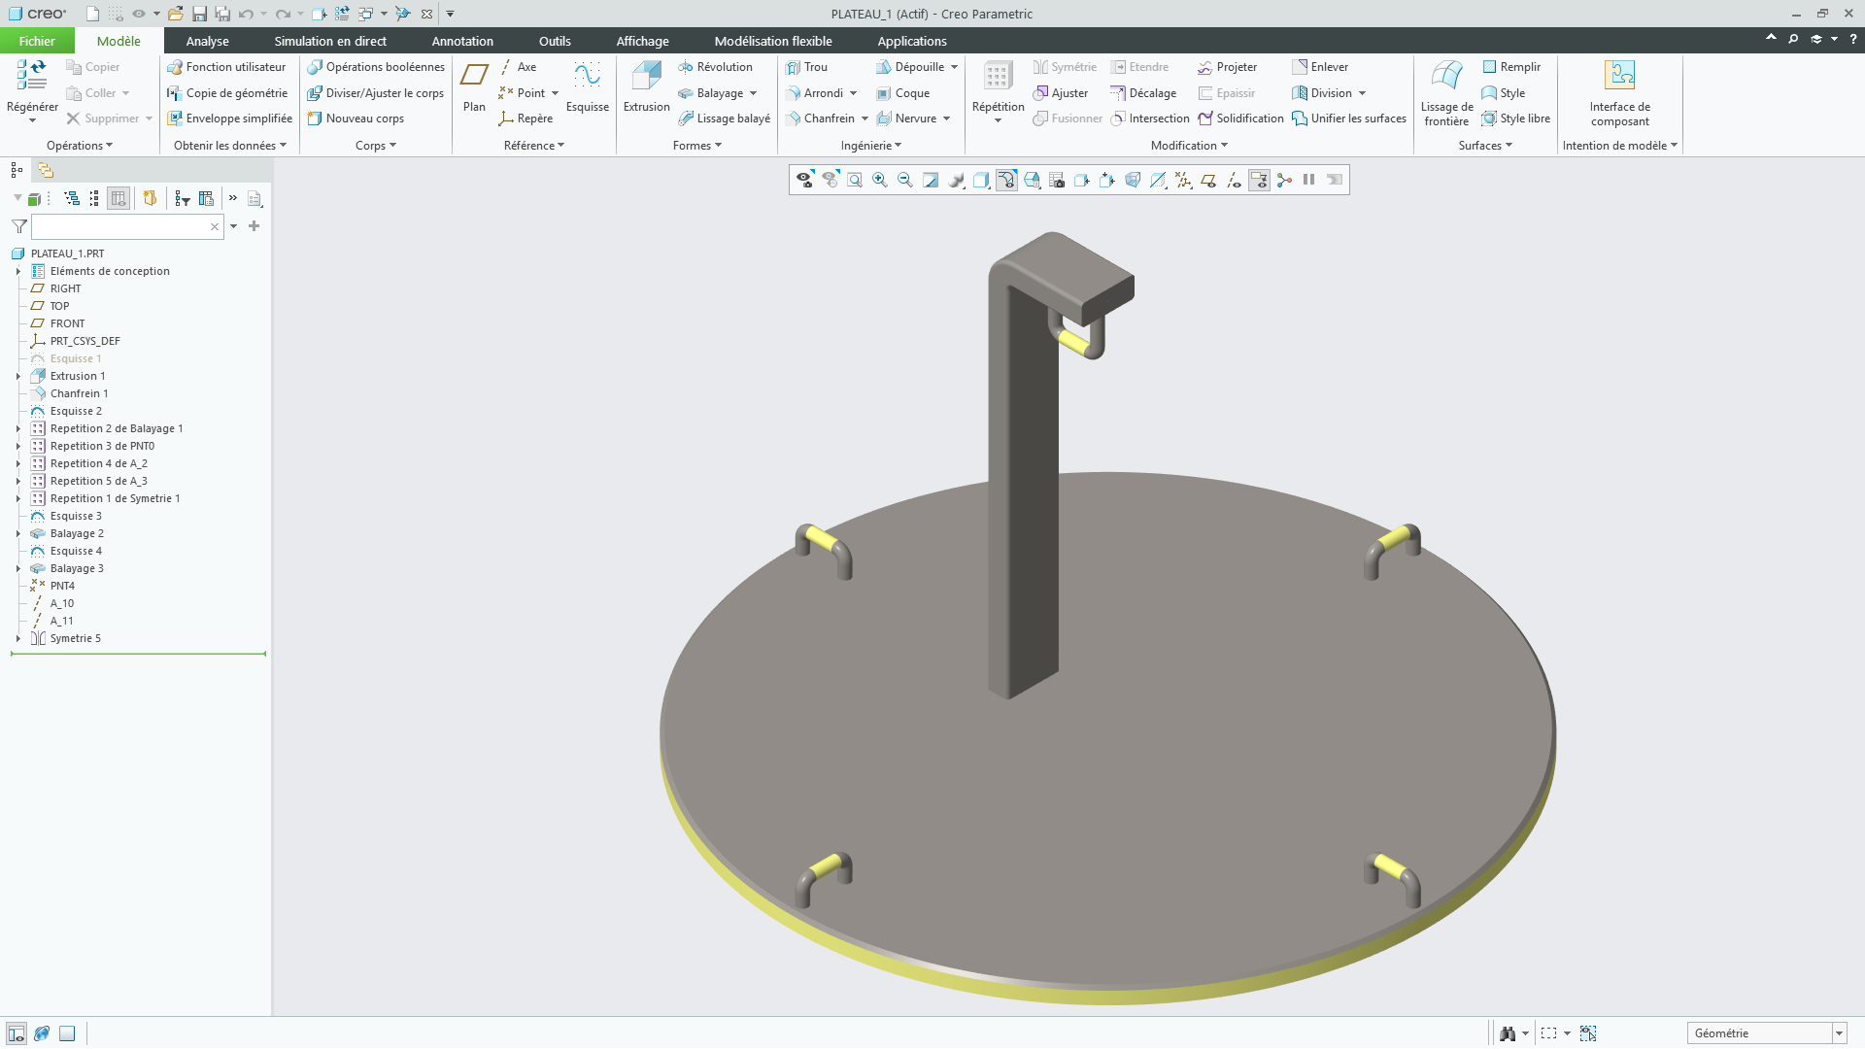Open the layer tree tab icon
Image resolution: width=1865 pixels, height=1049 pixels.
(45, 170)
